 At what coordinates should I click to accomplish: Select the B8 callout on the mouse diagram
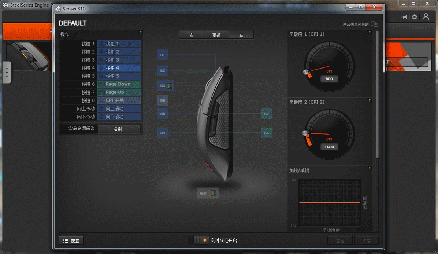click(x=163, y=100)
